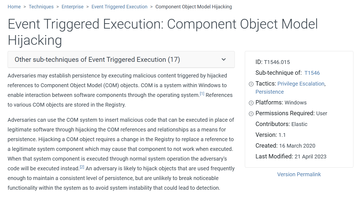Click the Component Object Model Hijacking breadcrumb
Image resolution: width=358 pixels, height=197 pixels.
click(x=194, y=7)
